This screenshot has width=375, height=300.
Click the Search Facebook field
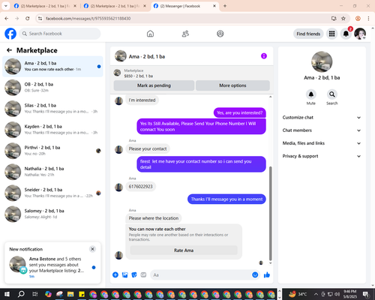tap(60, 34)
